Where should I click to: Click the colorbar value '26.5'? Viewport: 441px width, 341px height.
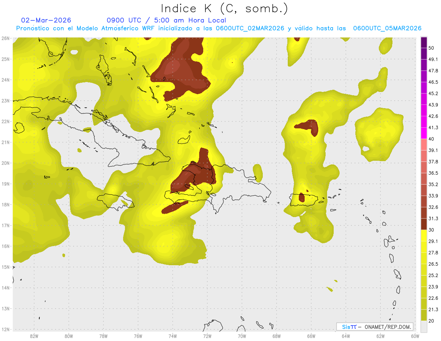pyautogui.click(x=433, y=264)
